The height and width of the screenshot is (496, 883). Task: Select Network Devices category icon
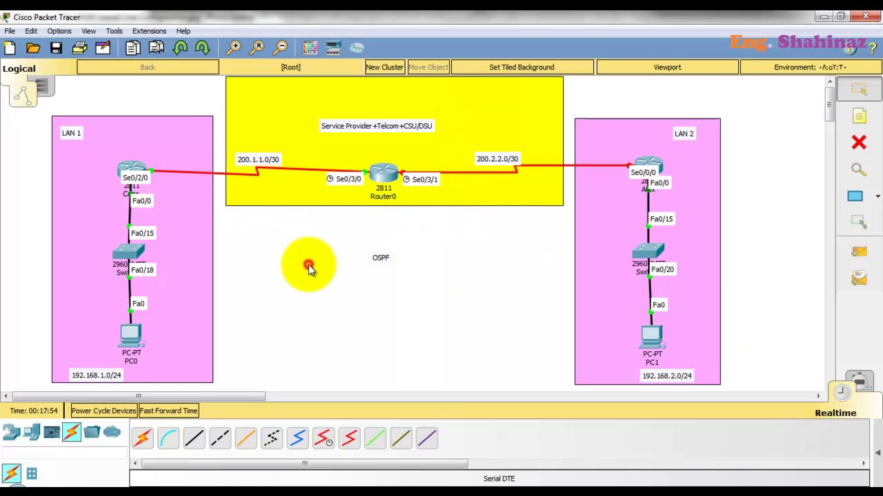click(x=11, y=432)
